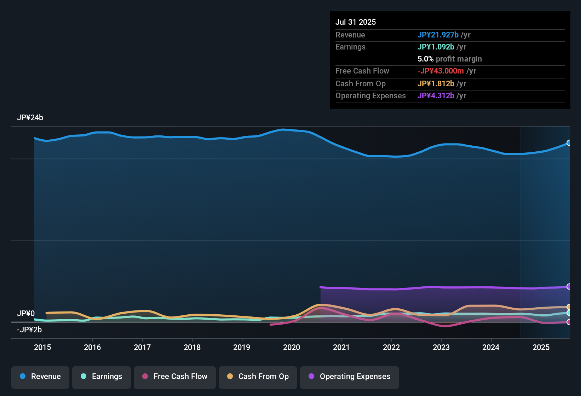
Task: Toggle the Earnings series visibility
Action: click(101, 377)
